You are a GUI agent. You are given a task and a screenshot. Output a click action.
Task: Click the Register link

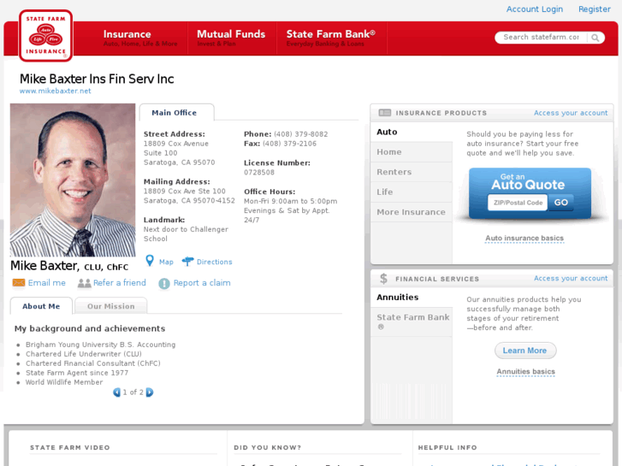(x=595, y=9)
